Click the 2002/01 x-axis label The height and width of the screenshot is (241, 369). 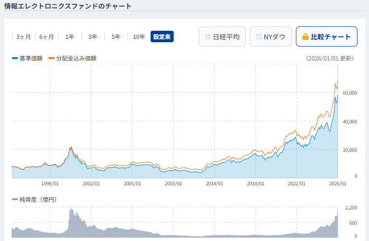click(x=91, y=183)
